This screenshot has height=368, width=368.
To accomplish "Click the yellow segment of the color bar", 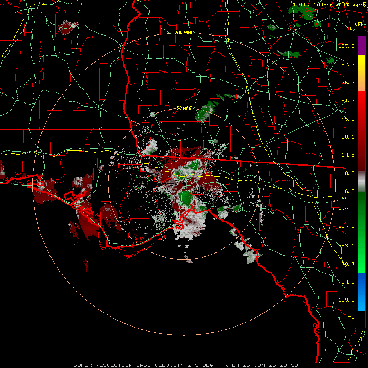I will 361,64.
